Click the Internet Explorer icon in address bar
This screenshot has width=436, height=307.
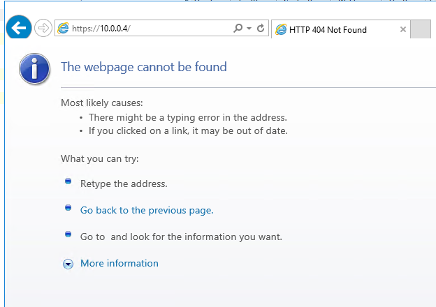point(64,29)
